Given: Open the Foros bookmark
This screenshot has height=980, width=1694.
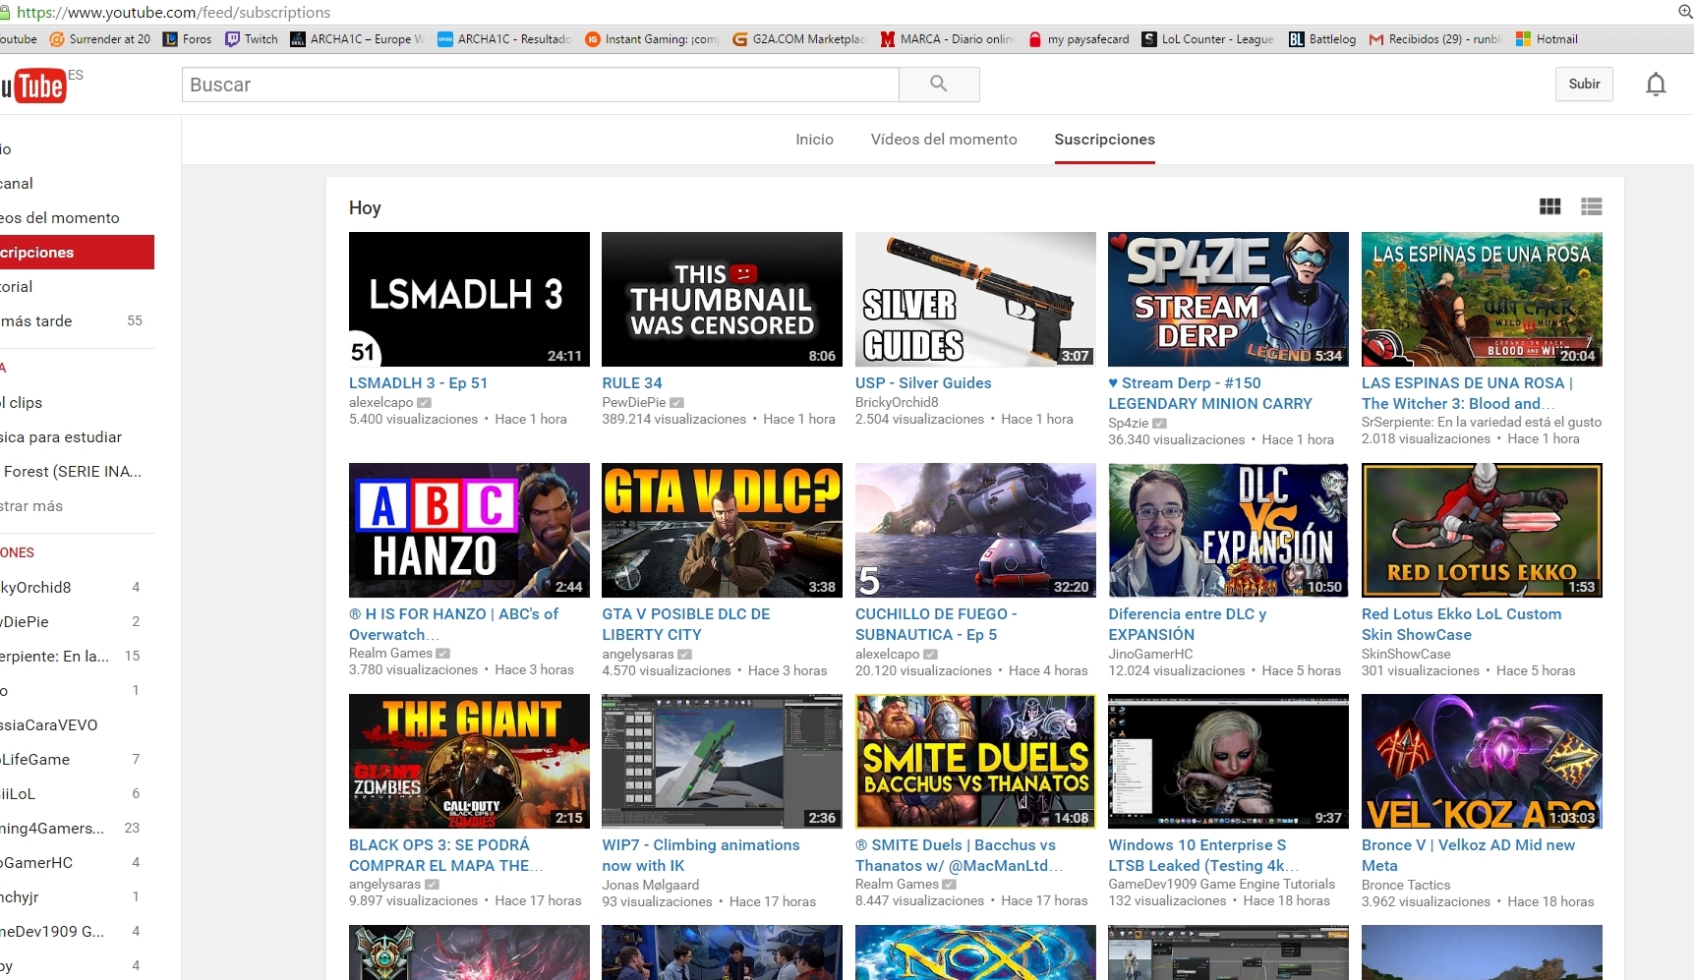Looking at the screenshot, I should click(187, 39).
